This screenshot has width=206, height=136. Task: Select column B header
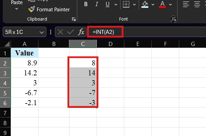click(54, 44)
